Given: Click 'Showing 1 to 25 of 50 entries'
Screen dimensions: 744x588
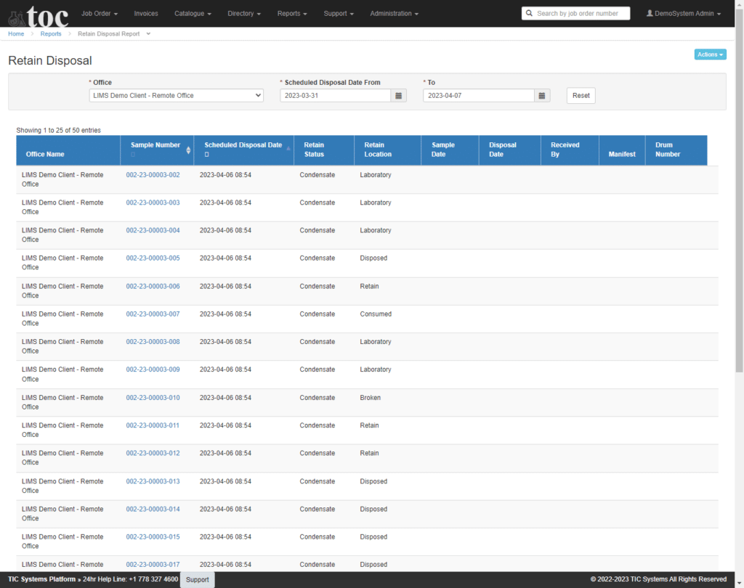Looking at the screenshot, I should pos(58,131).
